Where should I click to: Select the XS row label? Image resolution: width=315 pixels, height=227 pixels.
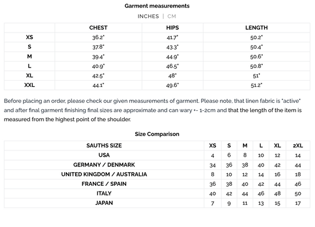pyautogui.click(x=29, y=37)
